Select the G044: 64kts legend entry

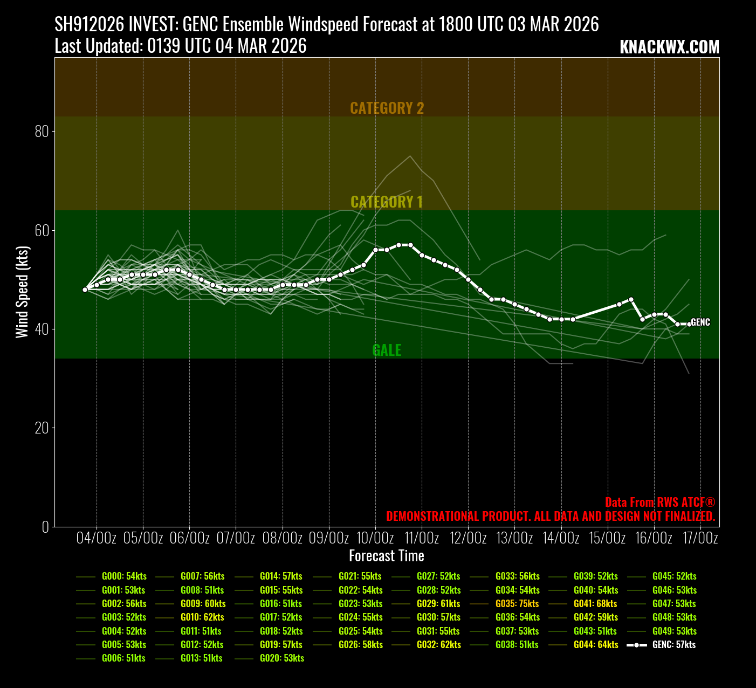click(x=595, y=645)
